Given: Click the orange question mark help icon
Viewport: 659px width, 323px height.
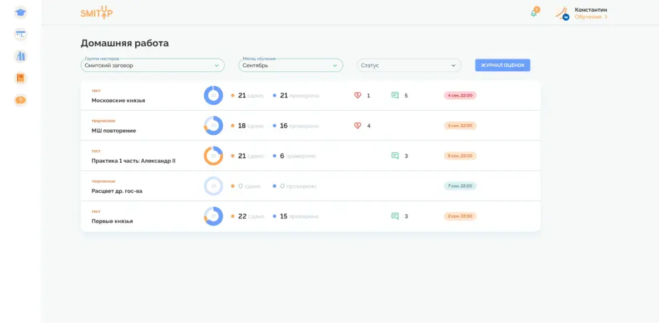Looking at the screenshot, I should point(21,100).
